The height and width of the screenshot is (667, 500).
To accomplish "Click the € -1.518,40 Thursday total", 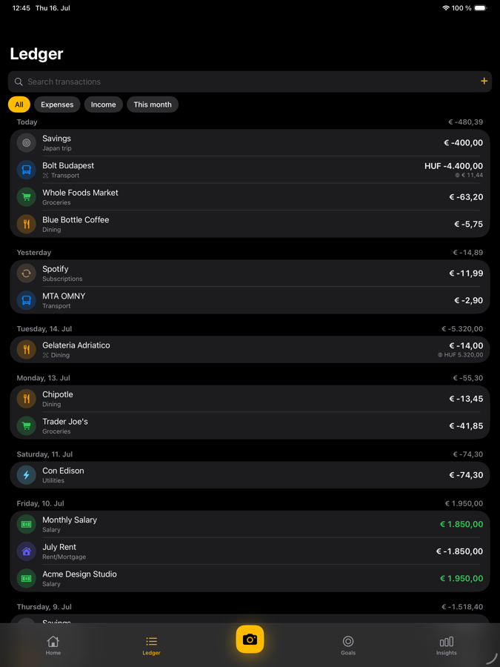I will click(x=462, y=607).
